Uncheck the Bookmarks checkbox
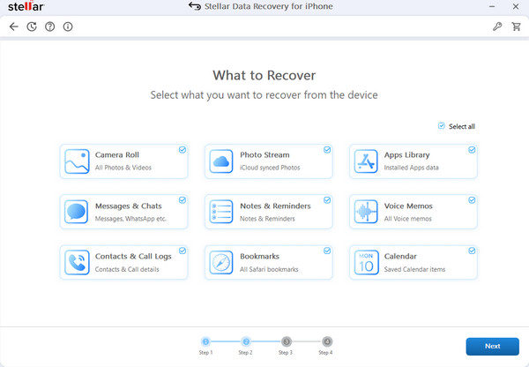The width and height of the screenshot is (529, 367). pyautogui.click(x=327, y=251)
